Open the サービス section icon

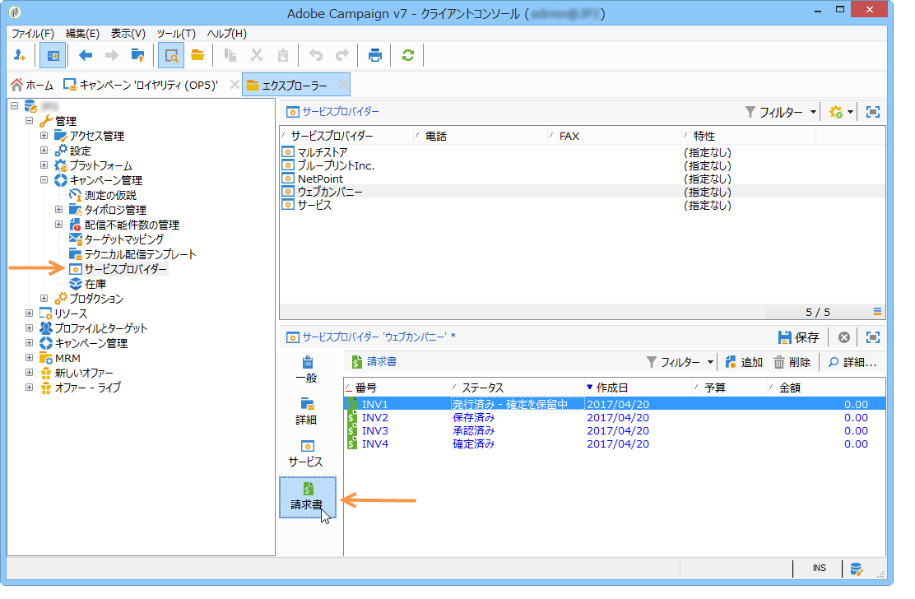(307, 453)
